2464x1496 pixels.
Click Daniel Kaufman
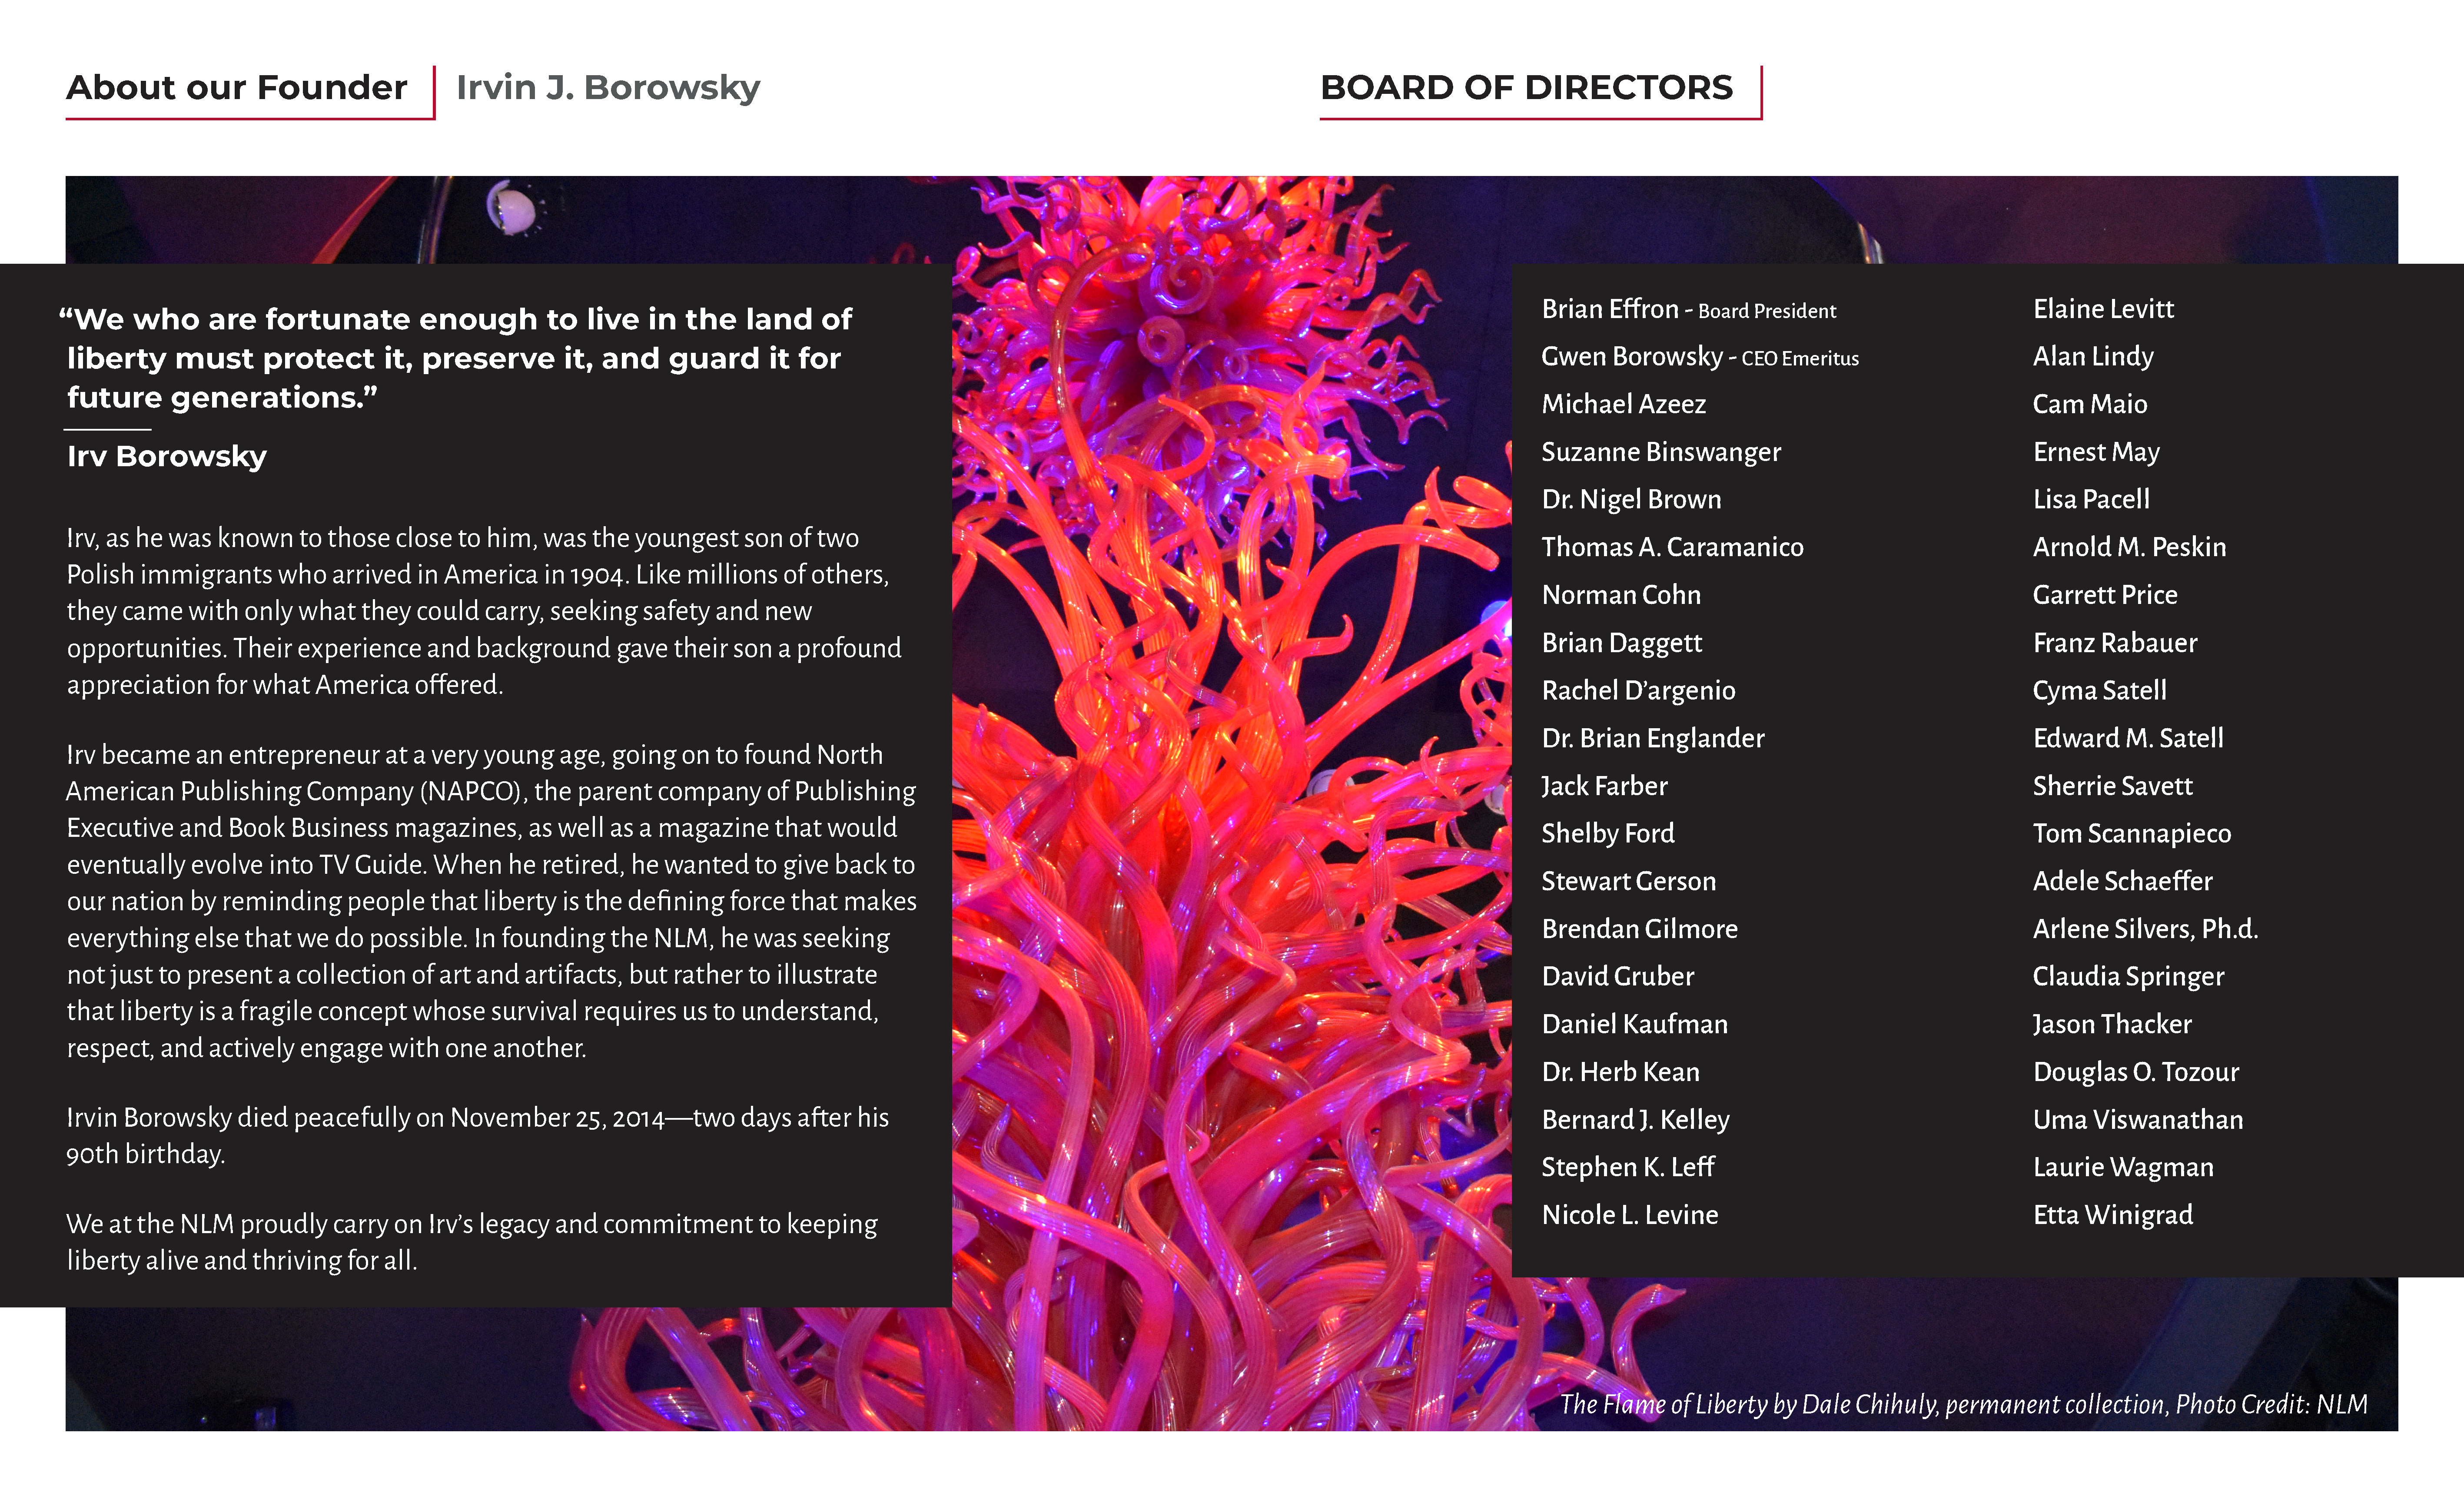tap(1634, 1024)
